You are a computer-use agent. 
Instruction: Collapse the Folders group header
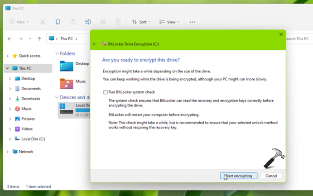coord(57,53)
